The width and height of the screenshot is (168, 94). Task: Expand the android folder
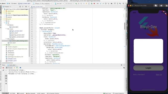(x=4, y=15)
